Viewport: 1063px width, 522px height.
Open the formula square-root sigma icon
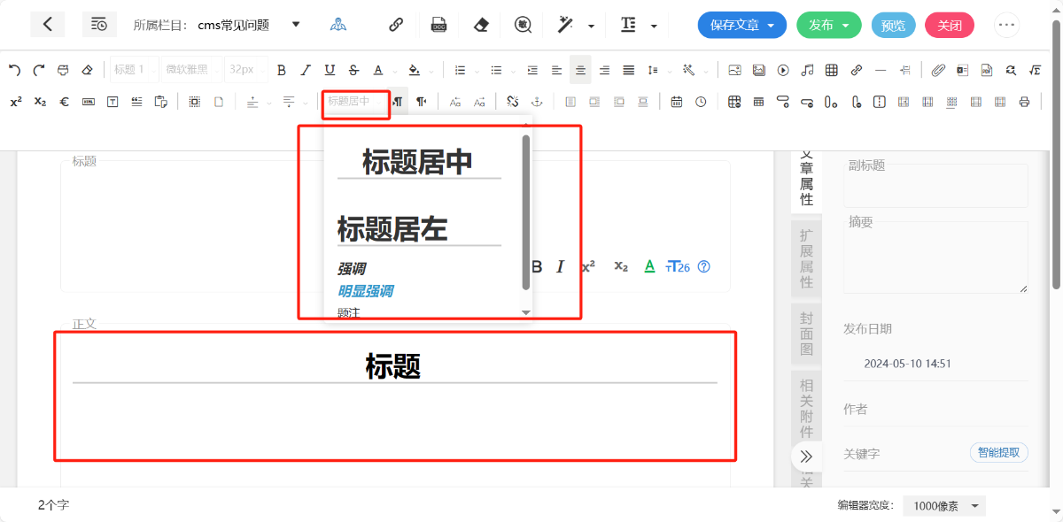(x=1035, y=70)
